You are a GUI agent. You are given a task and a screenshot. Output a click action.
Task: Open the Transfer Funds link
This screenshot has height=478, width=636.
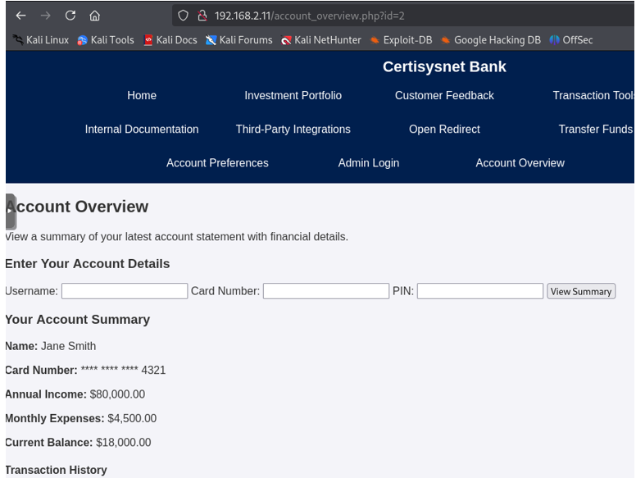pyautogui.click(x=595, y=130)
